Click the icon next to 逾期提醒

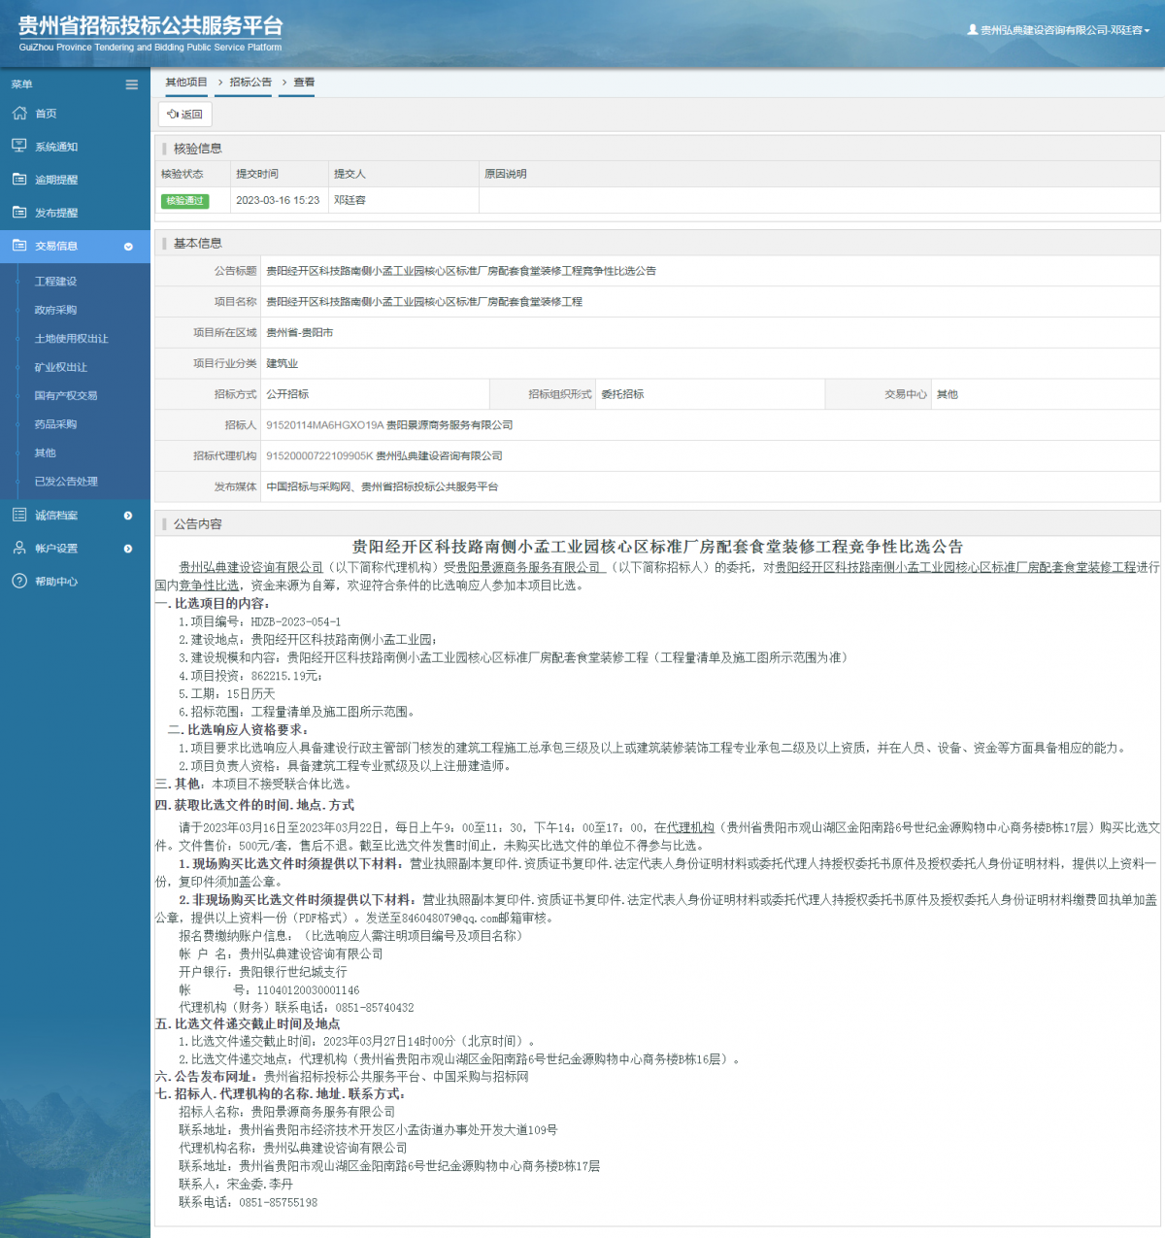point(19,180)
